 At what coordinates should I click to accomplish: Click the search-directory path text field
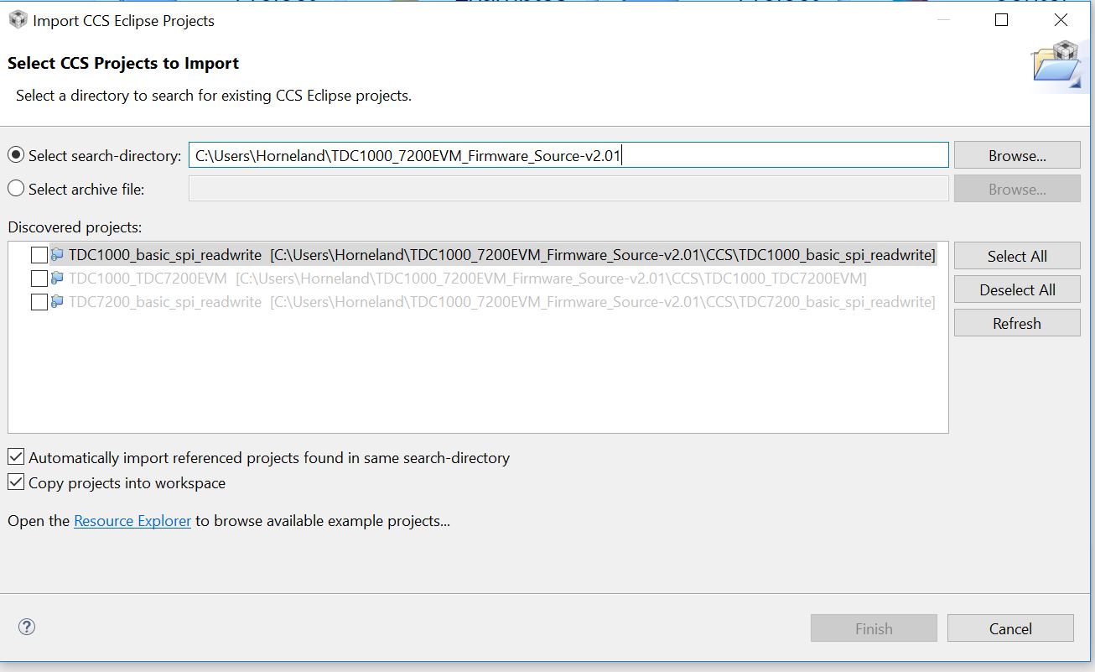(x=568, y=155)
